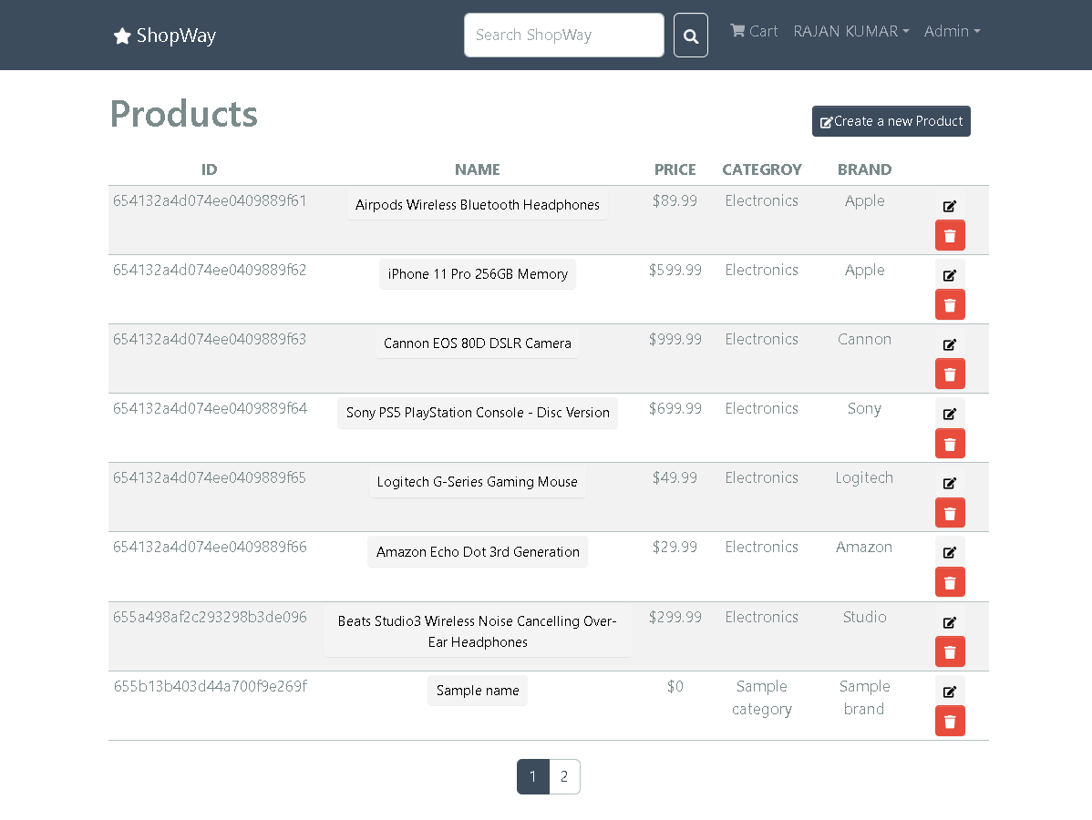Open Airpods Wireless Bluetooth Headphones name link
Screen dimensions: 1092x820
tap(477, 205)
